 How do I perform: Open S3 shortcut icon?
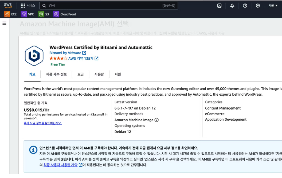(41, 14)
